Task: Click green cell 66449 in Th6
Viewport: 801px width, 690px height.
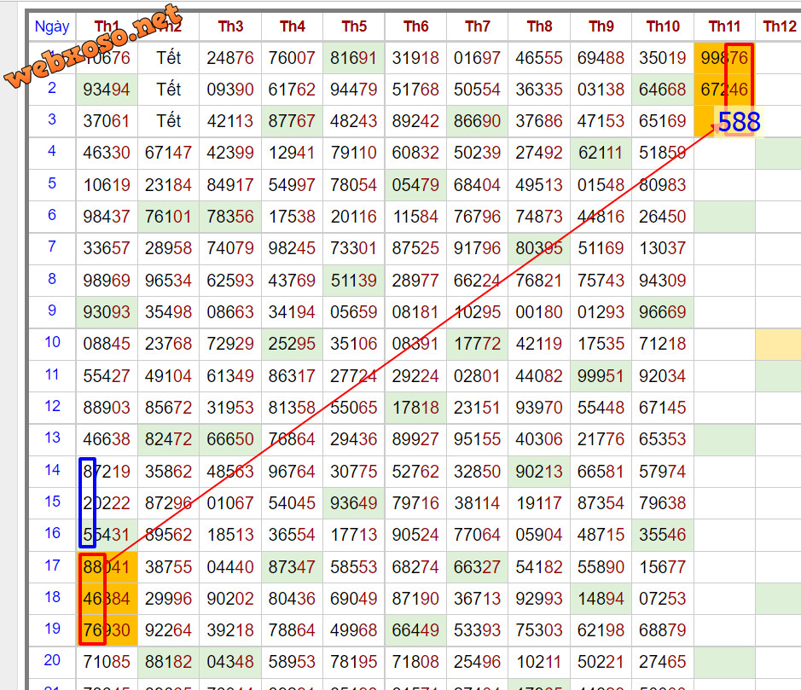Action: coord(415,630)
